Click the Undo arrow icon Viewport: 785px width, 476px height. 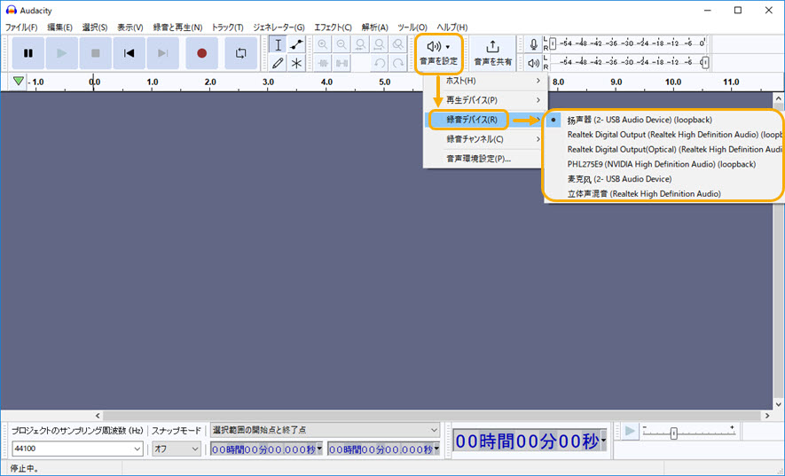tap(379, 63)
